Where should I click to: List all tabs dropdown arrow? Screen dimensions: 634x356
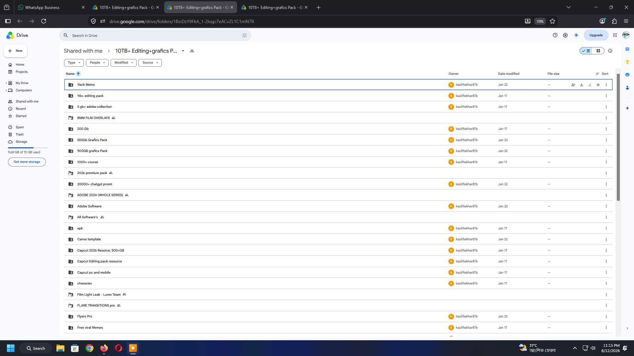point(569,7)
